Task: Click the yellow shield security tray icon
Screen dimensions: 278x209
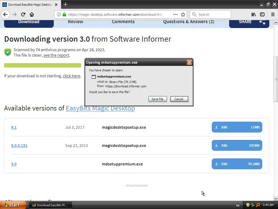Action: [248, 205]
